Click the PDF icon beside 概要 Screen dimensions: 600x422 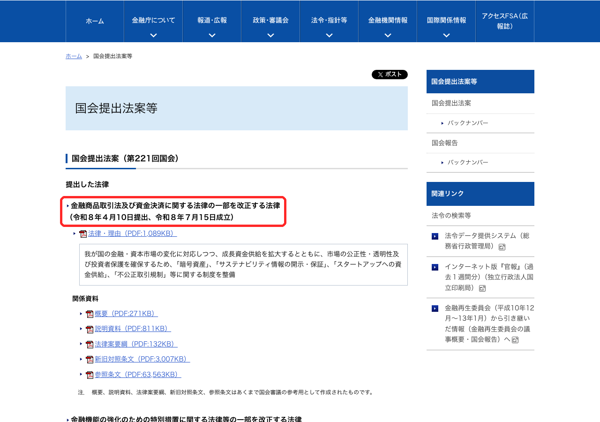tap(90, 314)
